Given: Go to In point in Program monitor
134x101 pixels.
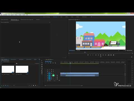Looking at the screenshot, I should 96,55.
